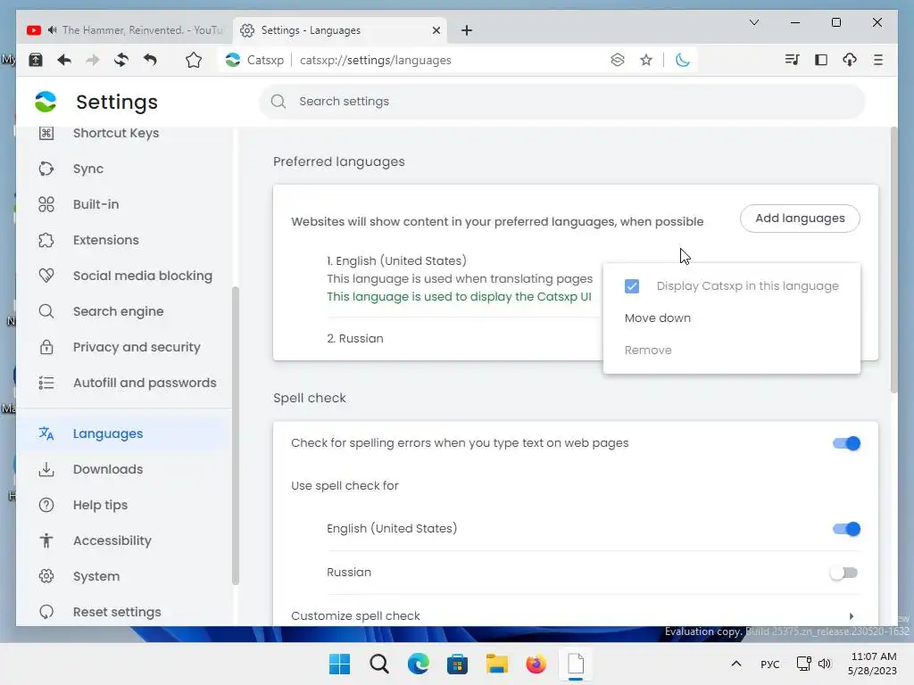
Task: Toggle night mode moon icon
Action: click(683, 60)
